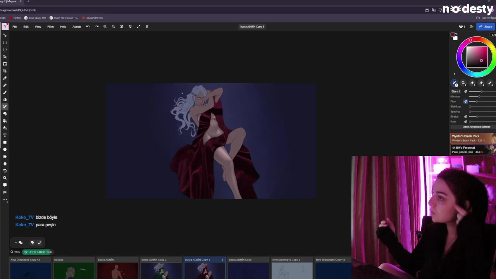The height and width of the screenshot is (279, 496).
Task: Select the Crop tool
Action: (5, 71)
